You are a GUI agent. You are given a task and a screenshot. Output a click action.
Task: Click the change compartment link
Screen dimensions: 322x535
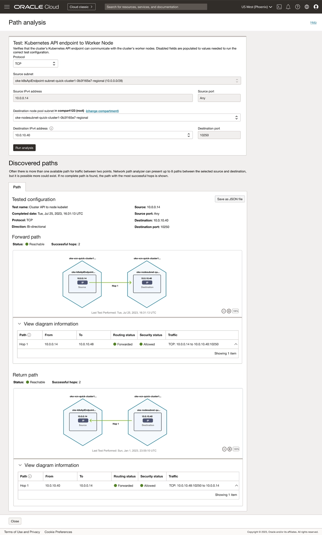[x=102, y=111]
